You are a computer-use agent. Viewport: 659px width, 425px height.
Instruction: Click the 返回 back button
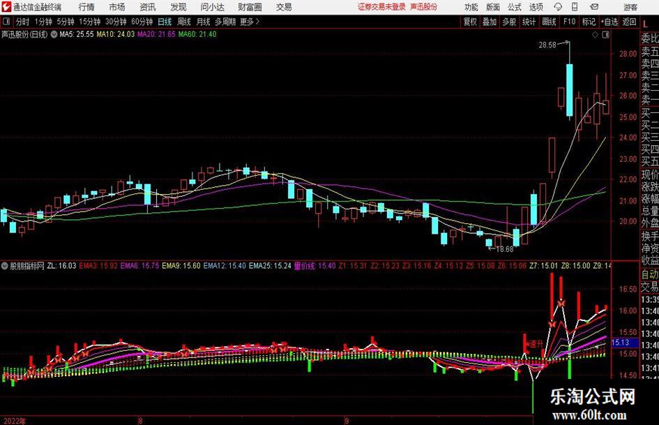click(x=629, y=22)
